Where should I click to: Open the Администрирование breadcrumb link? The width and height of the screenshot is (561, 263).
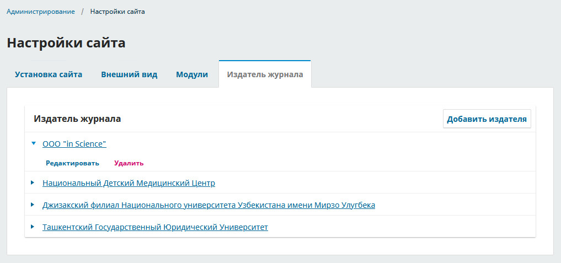pos(41,12)
